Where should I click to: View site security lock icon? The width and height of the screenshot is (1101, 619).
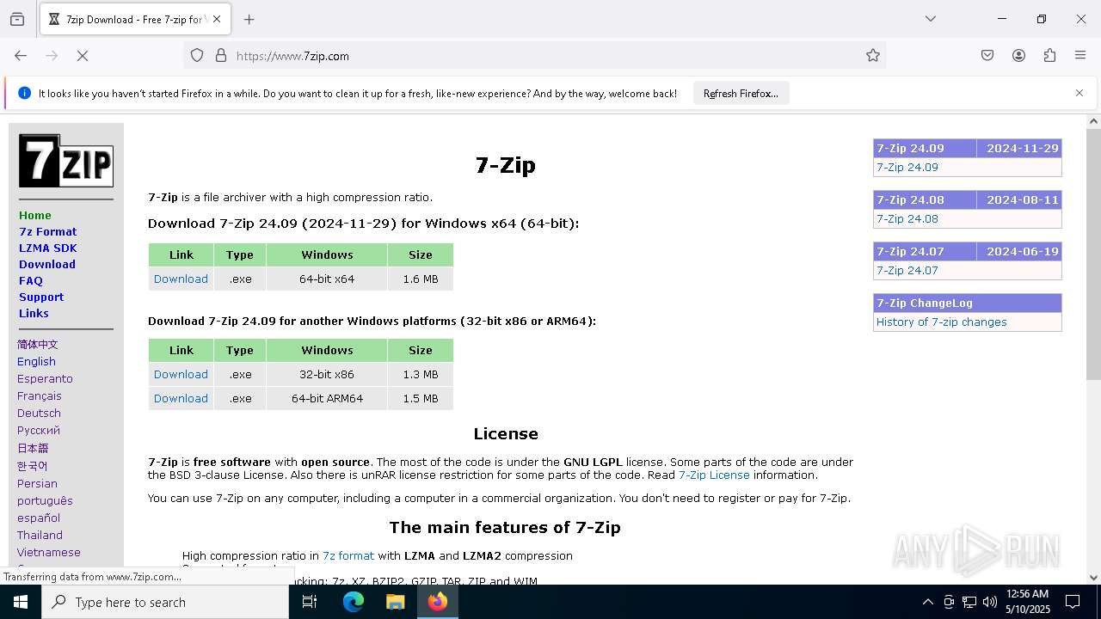click(x=221, y=56)
